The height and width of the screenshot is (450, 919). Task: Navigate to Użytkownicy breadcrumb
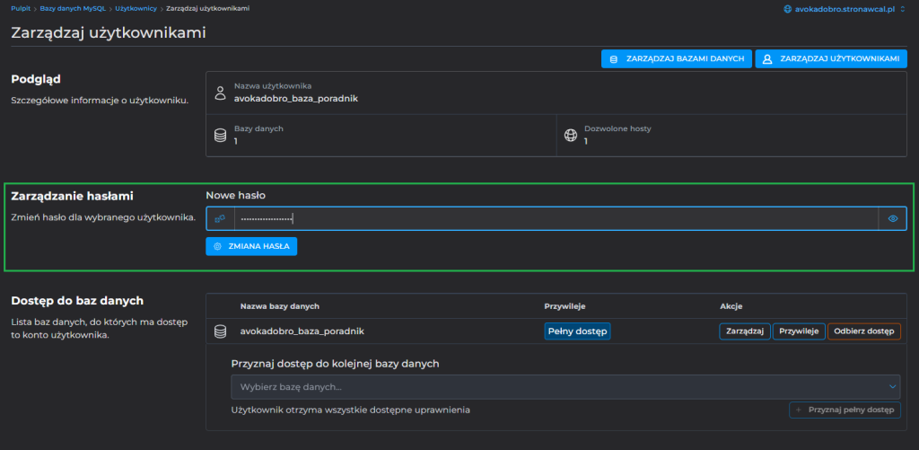(x=136, y=8)
